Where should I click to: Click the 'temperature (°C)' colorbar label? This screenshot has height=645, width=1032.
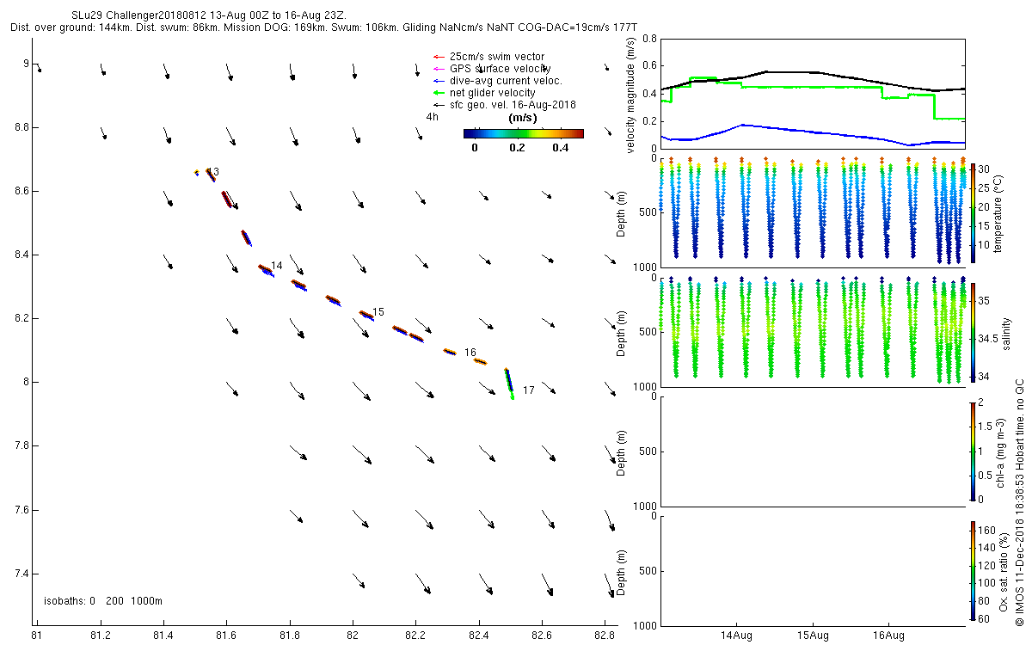tap(998, 213)
